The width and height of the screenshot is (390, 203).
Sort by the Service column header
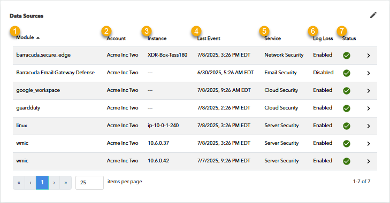273,38
